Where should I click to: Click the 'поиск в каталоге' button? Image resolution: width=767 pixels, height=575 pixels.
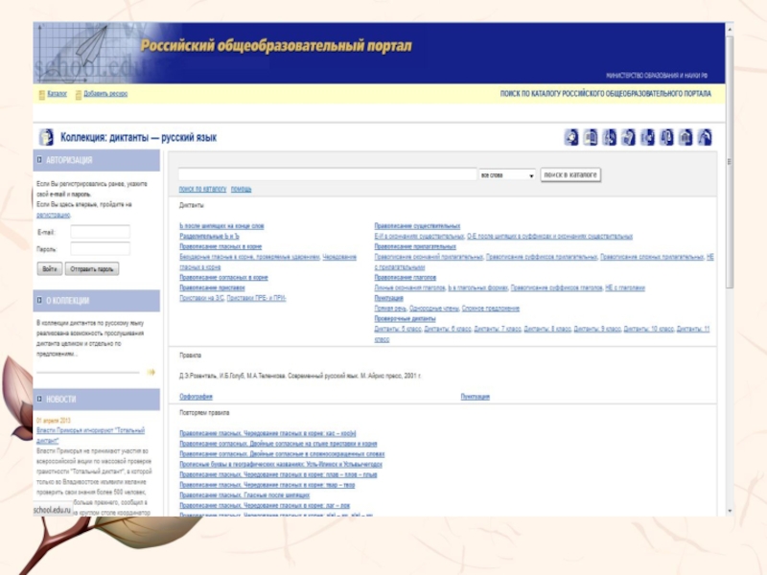[x=570, y=174]
